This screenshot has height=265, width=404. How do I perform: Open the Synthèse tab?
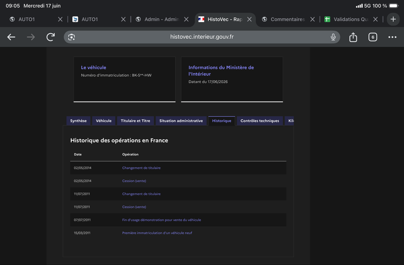pos(78,121)
